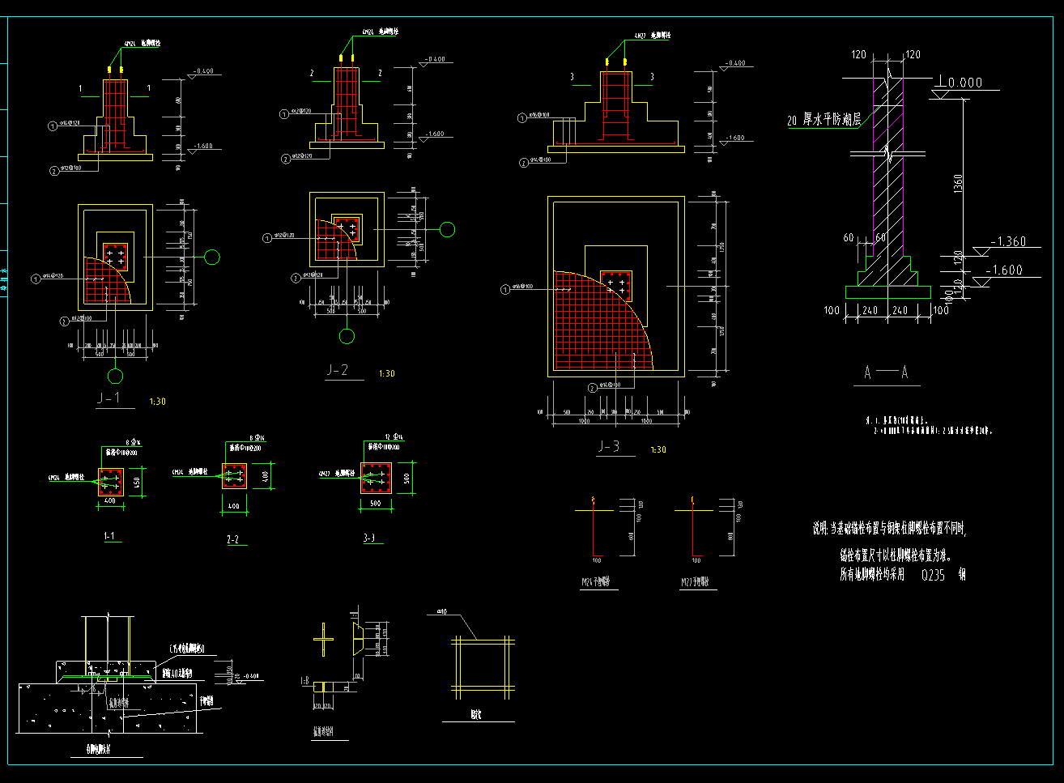Click the -1.360 elevation label
The height and width of the screenshot is (783, 1064).
point(1009,241)
